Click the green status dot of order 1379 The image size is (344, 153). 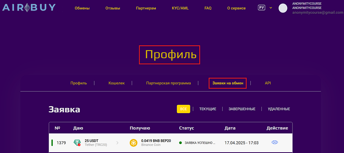pos(180,143)
